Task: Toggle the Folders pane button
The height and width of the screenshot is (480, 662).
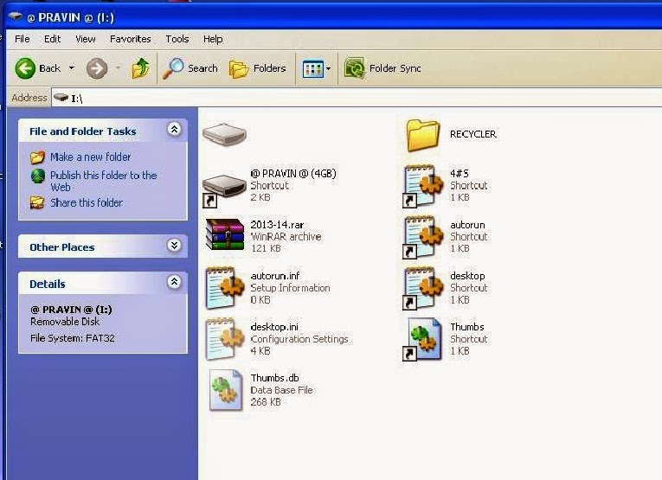Action: 258,68
